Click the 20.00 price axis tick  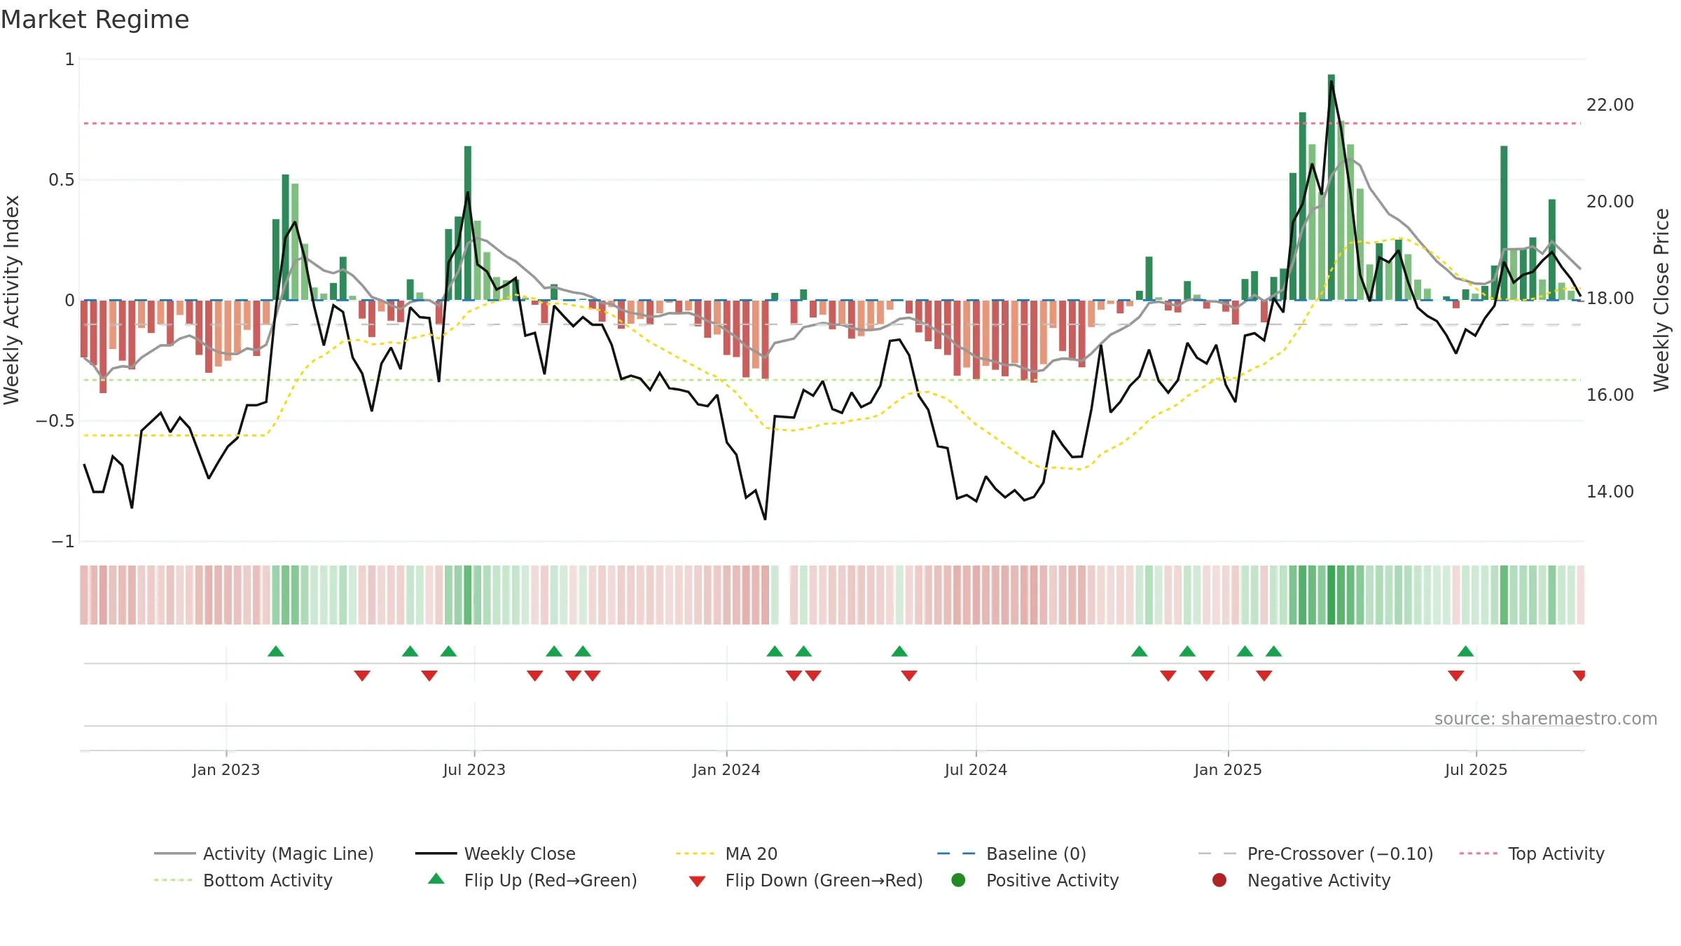(x=1610, y=201)
